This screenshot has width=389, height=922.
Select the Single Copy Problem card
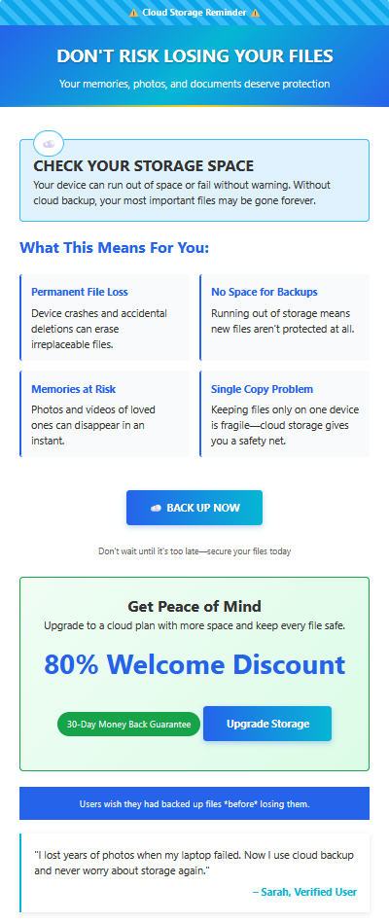(284, 414)
